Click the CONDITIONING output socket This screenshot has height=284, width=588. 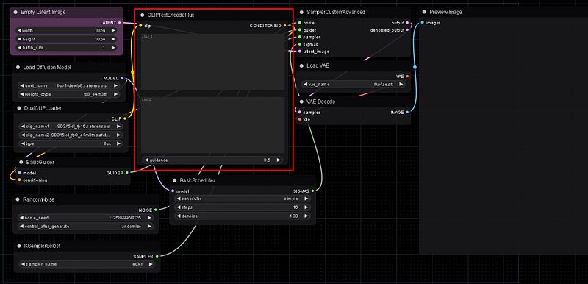point(284,26)
